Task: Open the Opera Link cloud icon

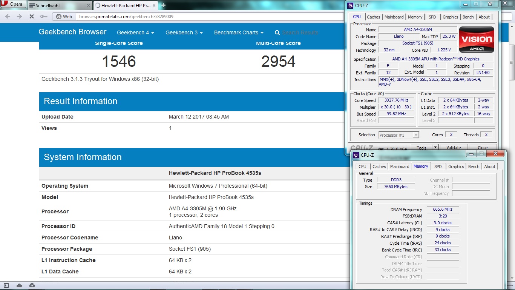Action: coord(19,285)
